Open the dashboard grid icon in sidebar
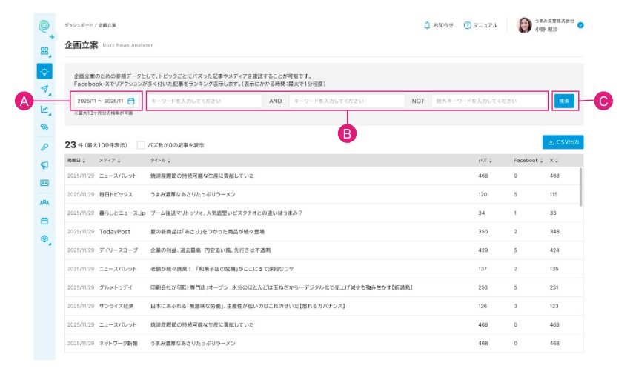The height and width of the screenshot is (377, 633). click(44, 51)
